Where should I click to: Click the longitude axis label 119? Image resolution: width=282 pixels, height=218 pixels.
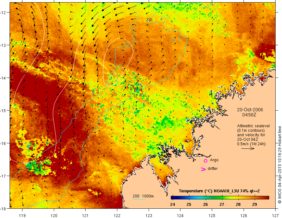click(22, 215)
